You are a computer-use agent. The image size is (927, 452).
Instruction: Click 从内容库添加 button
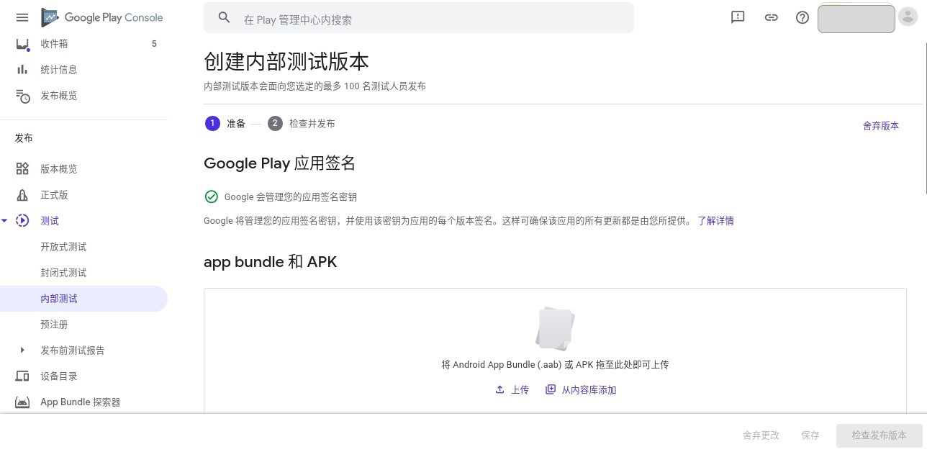(x=581, y=390)
